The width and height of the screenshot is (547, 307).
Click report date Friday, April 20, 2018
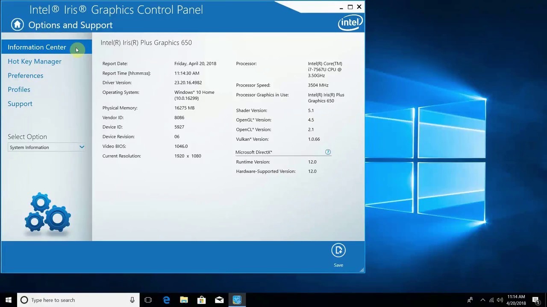pyautogui.click(x=195, y=64)
